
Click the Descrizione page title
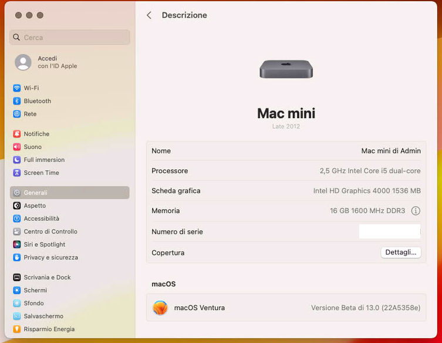(x=184, y=15)
